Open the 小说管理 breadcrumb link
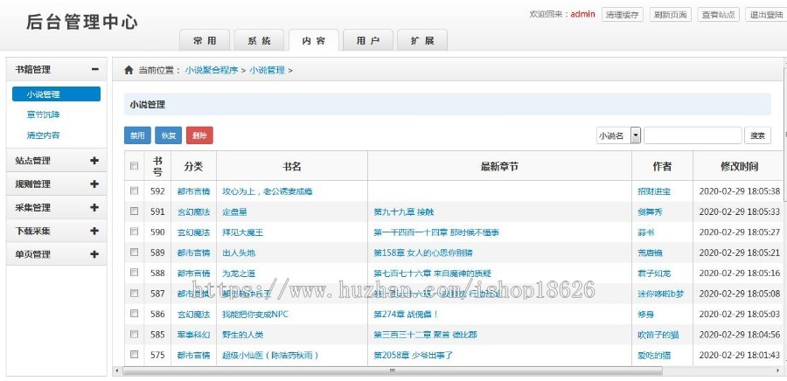Image resolution: width=787 pixels, height=381 pixels. click(267, 70)
